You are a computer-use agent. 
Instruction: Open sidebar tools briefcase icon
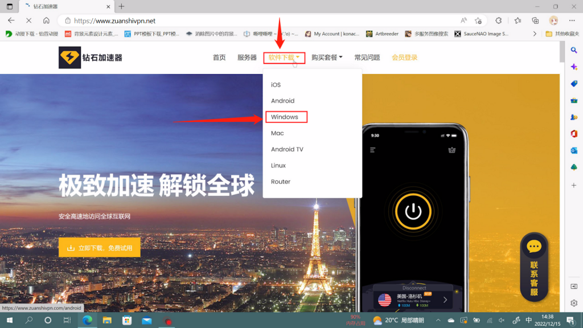[574, 100]
